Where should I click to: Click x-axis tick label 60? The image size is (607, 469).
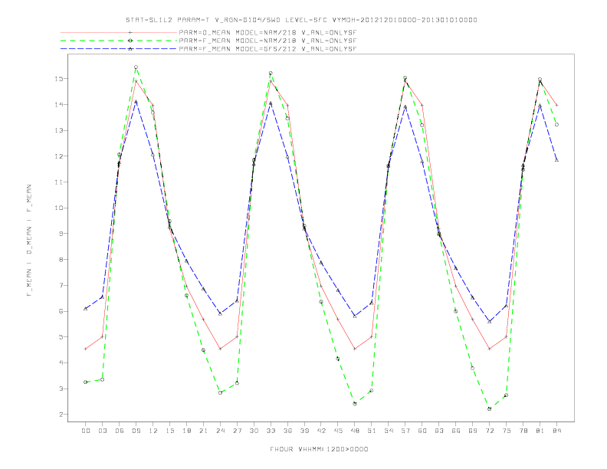click(x=422, y=431)
